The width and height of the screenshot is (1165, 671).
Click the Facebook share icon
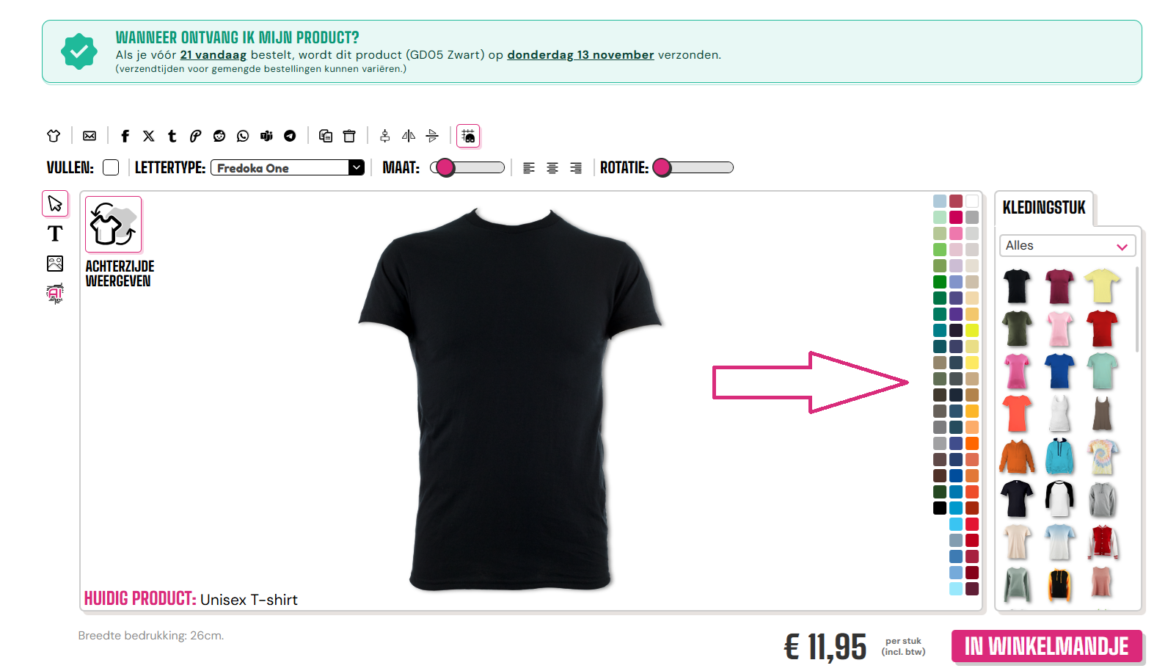tap(125, 136)
